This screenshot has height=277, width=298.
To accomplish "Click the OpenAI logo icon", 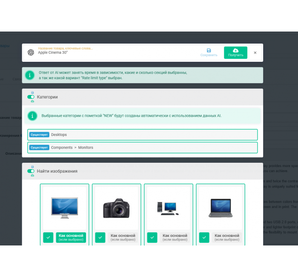I will (31, 52).
